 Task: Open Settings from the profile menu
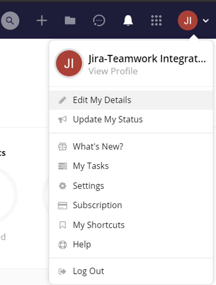pyautogui.click(x=88, y=186)
